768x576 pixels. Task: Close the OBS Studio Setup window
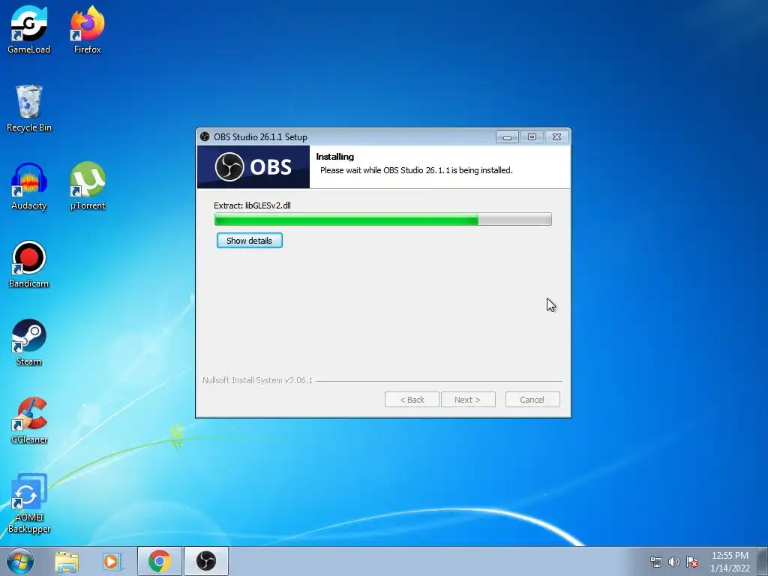pyautogui.click(x=557, y=137)
